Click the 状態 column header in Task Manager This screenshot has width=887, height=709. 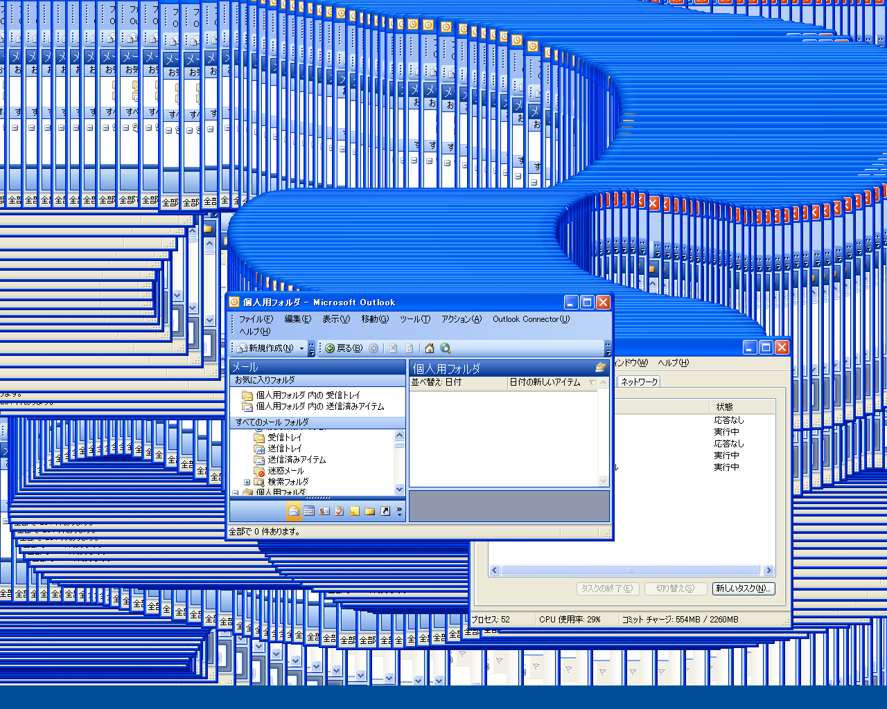click(x=743, y=406)
